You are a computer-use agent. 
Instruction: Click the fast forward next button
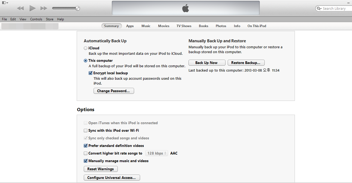pos(44,8)
